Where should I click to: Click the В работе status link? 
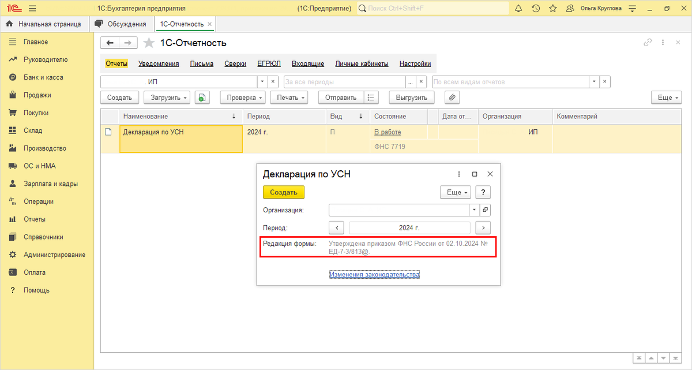pos(388,132)
